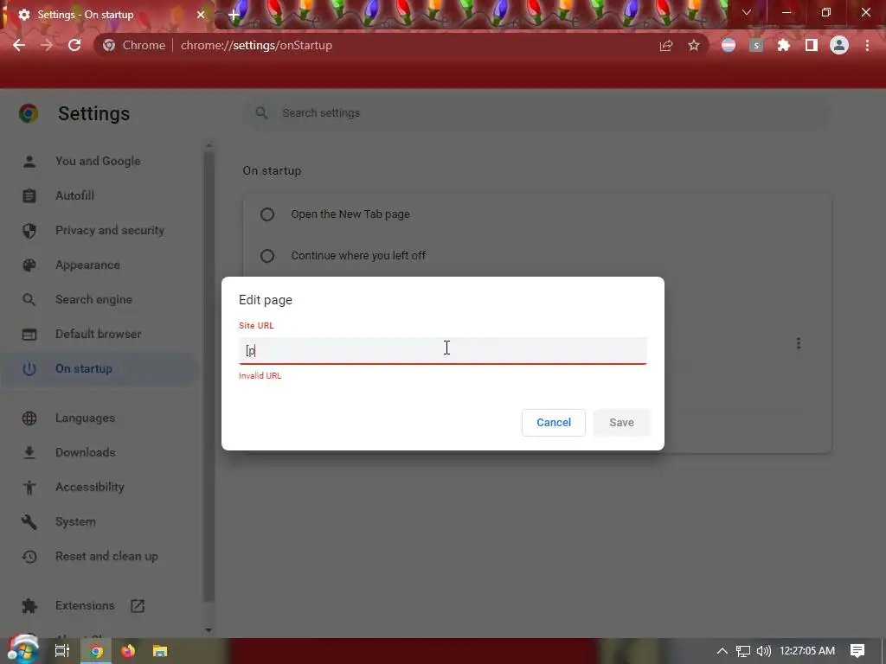This screenshot has width=886, height=664.
Task: Click the Chrome logo beside Settings heading
Action: click(29, 113)
